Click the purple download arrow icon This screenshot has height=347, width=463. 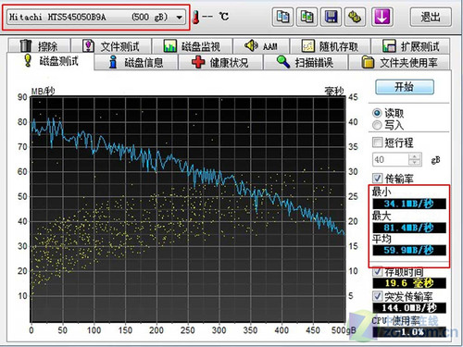(x=382, y=17)
